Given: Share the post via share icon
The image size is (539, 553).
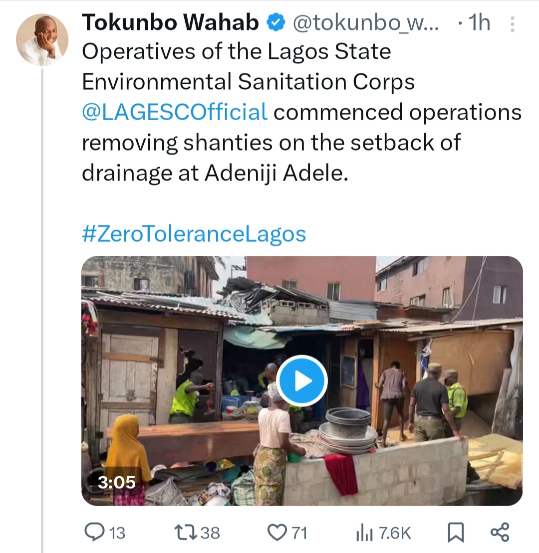Looking at the screenshot, I should 500,533.
